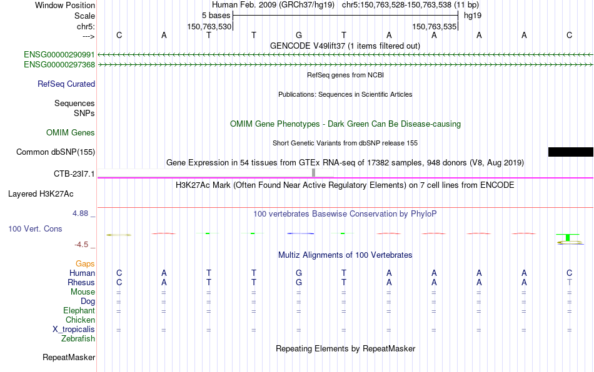The image size is (594, 372).
Task: Click the 150,763,530 coordinate tick
Action: click(x=209, y=26)
